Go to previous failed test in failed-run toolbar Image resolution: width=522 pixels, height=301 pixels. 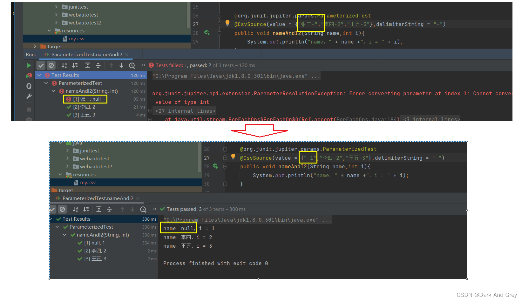(111, 65)
